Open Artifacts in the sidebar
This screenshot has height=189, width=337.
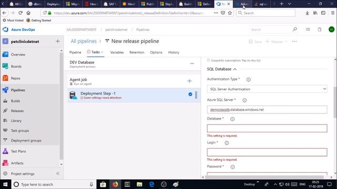click(x=17, y=163)
